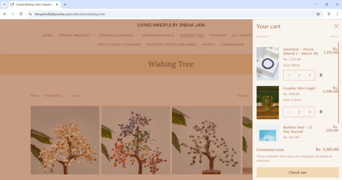This screenshot has height=180, width=342.
Task: Edit quantity field of Unakite Mini Angel
Action: coord(299,112)
